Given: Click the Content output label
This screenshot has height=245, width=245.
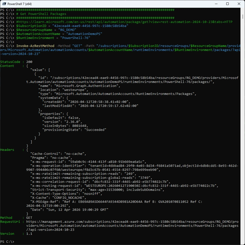Looking at the screenshot, I should (7, 66).
